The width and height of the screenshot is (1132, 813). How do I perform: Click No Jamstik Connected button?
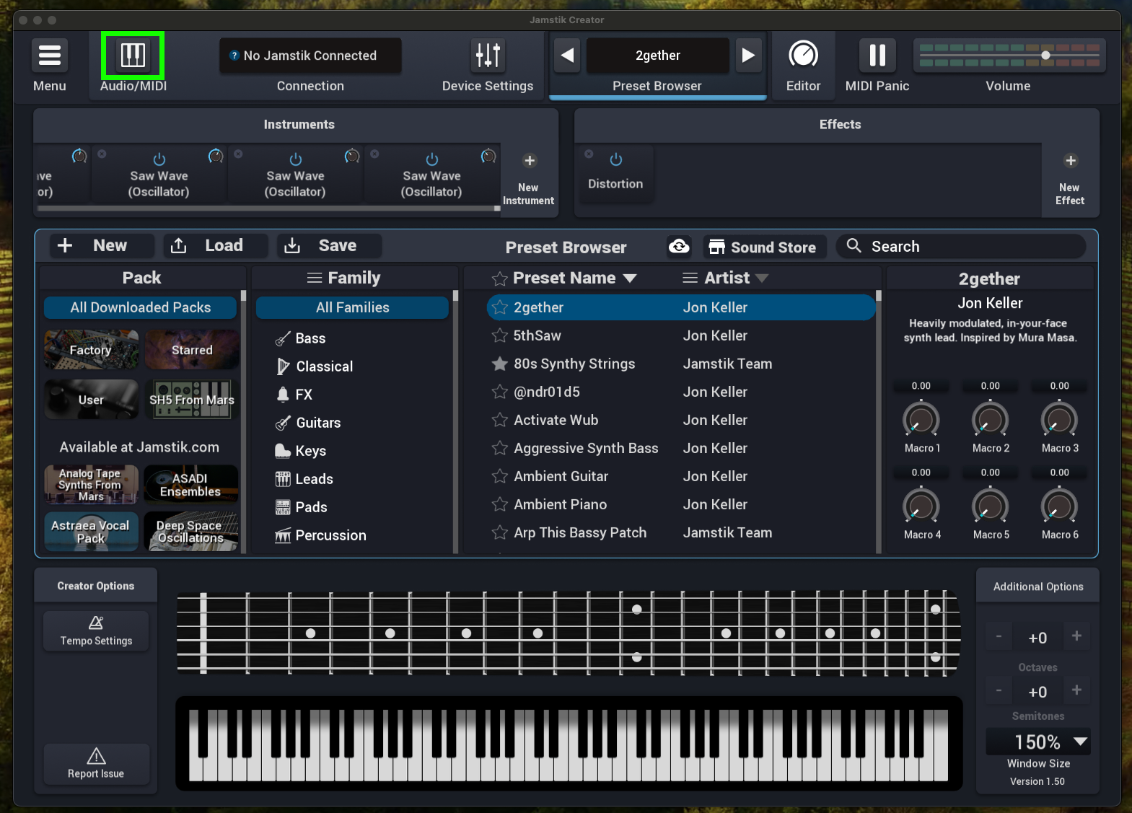tap(310, 56)
